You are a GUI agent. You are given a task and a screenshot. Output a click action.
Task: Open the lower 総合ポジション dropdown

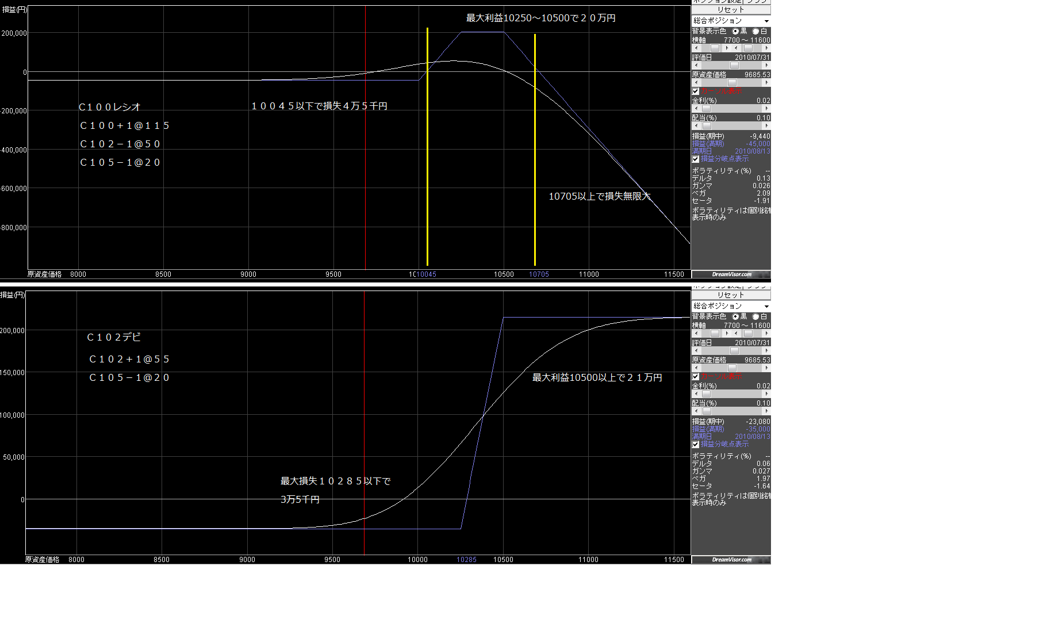[x=731, y=306]
